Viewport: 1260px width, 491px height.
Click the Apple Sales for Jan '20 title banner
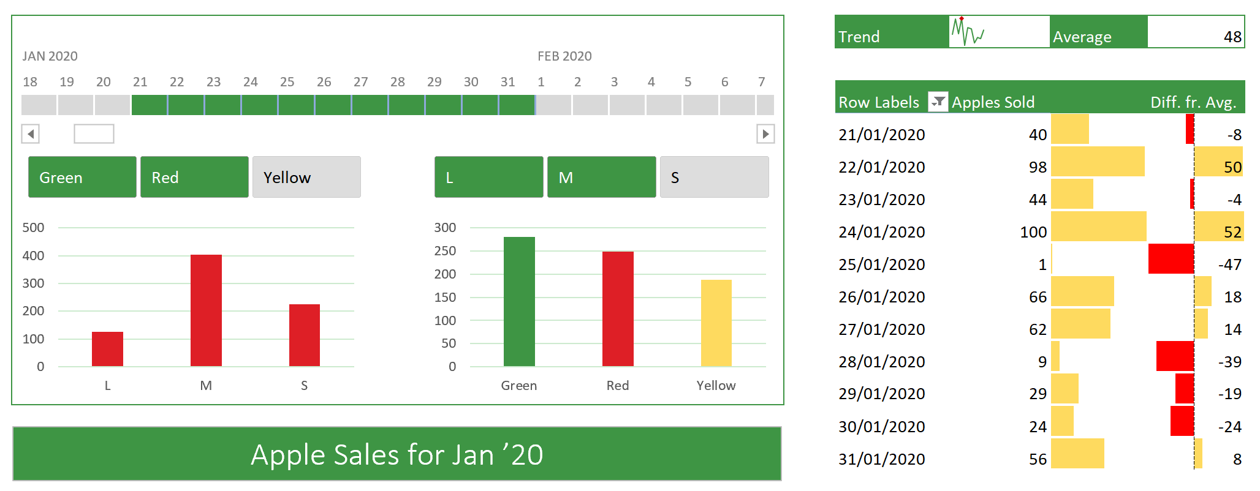click(x=397, y=454)
